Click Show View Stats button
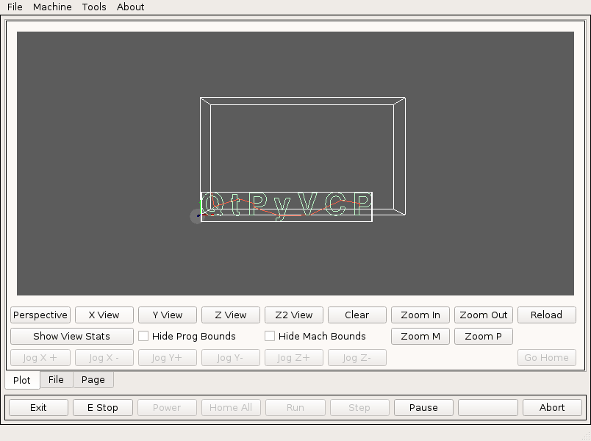591x441 pixels. pos(71,336)
